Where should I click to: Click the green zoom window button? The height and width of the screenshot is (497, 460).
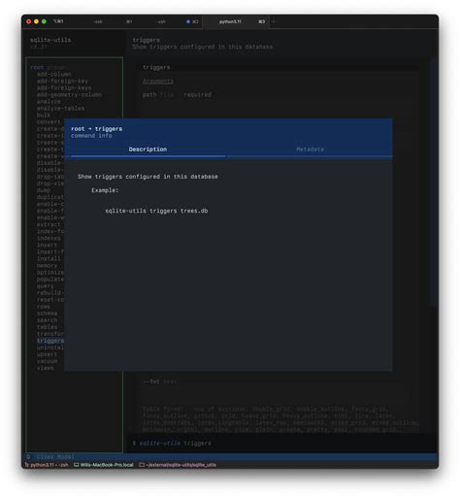coord(44,21)
